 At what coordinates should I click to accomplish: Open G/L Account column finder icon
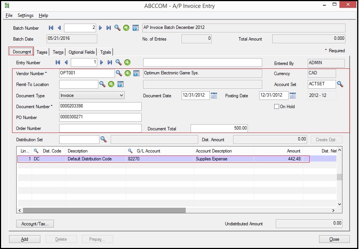point(130,151)
